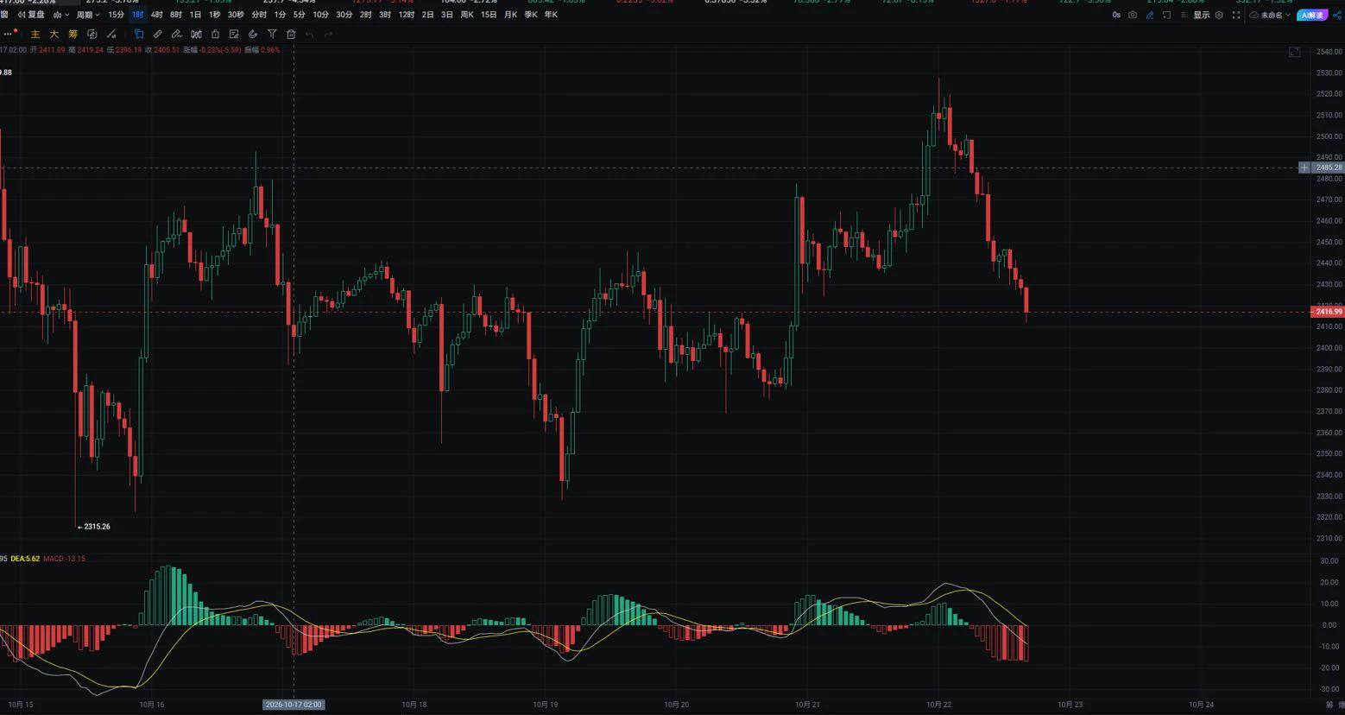The height and width of the screenshot is (715, 1345).
Task: Select the 4时 timeframe
Action: (x=156, y=15)
